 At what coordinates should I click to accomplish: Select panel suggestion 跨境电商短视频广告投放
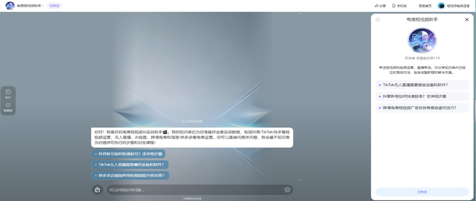click(422, 108)
